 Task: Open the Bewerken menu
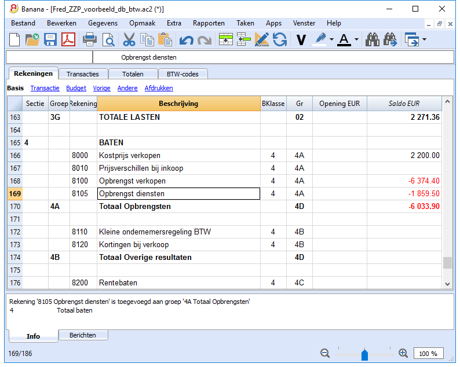point(61,23)
